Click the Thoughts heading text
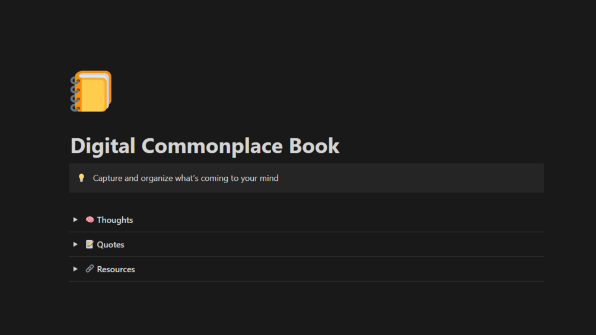 pos(115,220)
